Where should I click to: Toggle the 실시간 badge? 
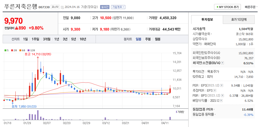click(105, 7)
